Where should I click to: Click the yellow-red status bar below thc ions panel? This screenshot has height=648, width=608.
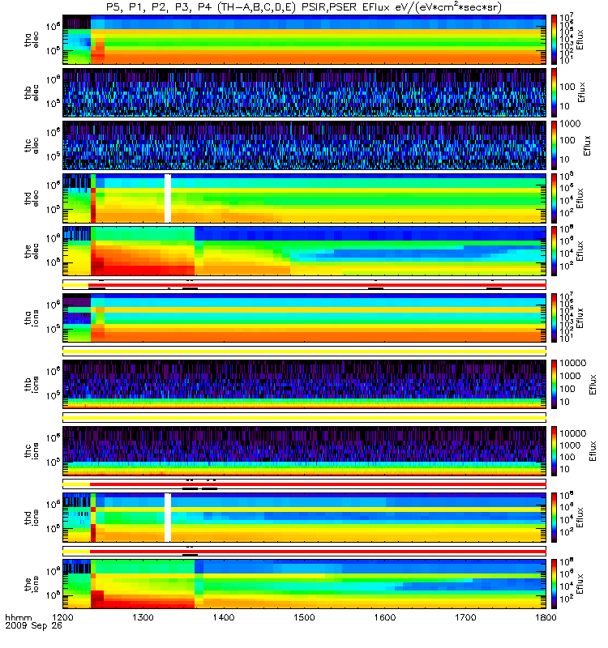(305, 484)
